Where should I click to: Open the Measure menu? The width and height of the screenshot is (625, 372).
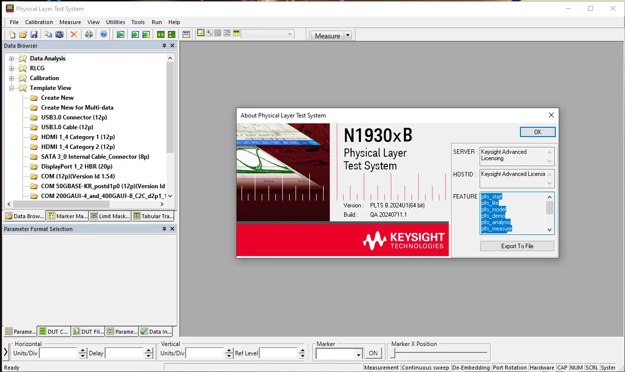point(70,22)
